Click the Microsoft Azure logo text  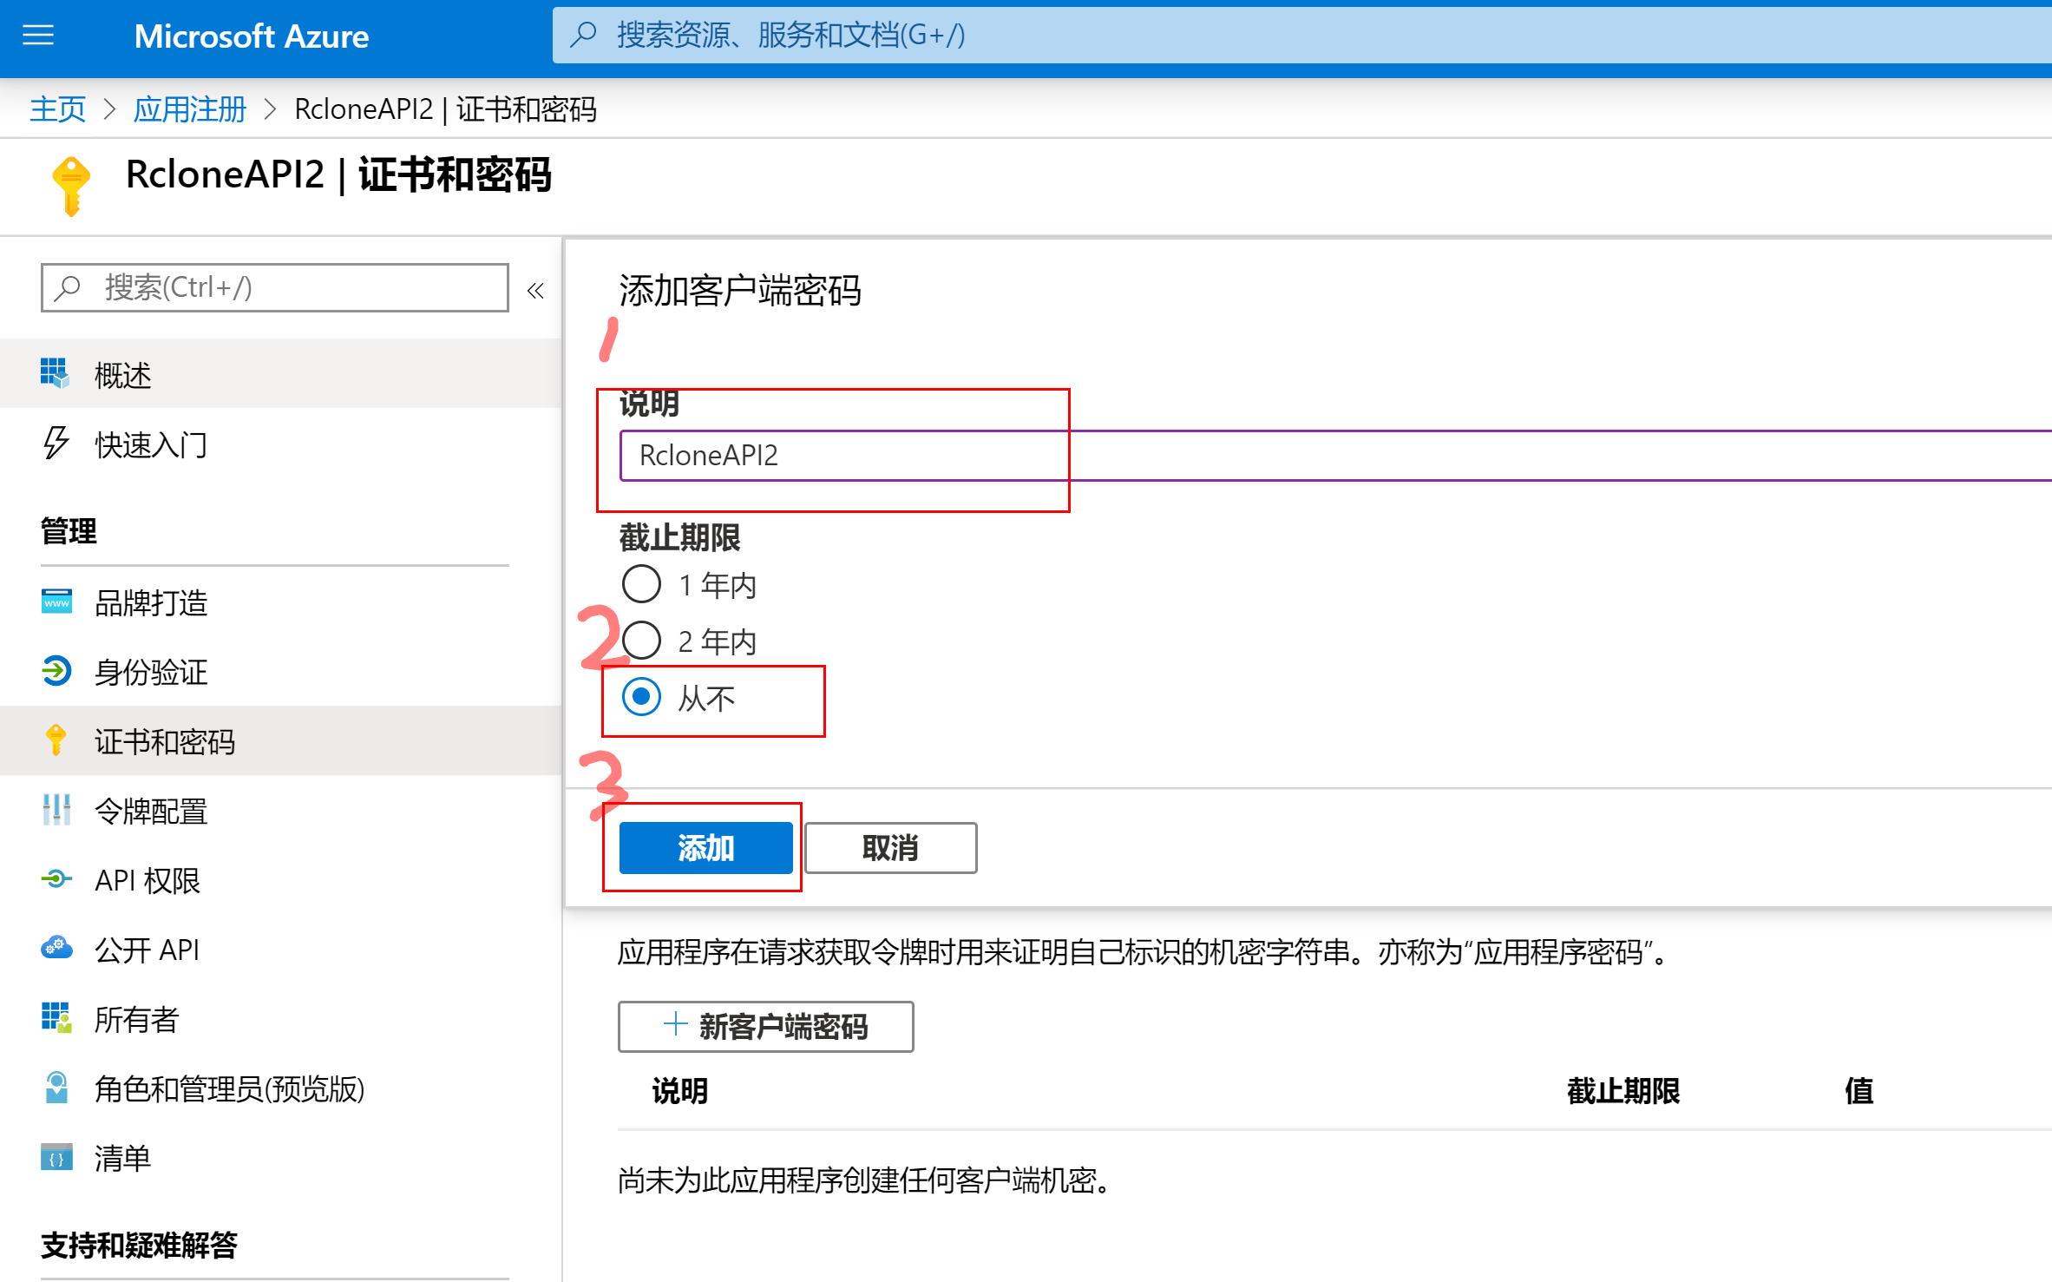[x=252, y=36]
